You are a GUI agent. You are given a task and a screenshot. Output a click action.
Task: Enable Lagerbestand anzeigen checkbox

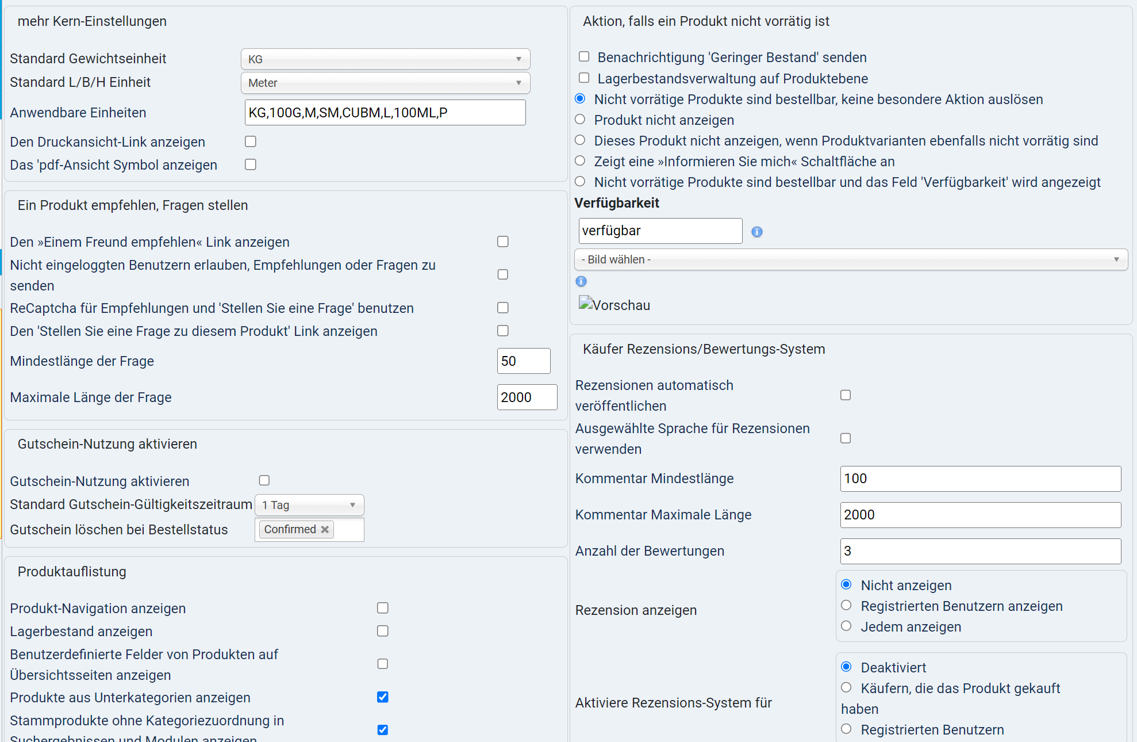pos(383,631)
